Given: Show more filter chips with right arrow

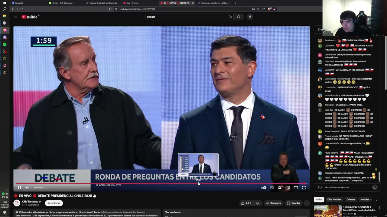Looking at the screenshot, I should (376, 200).
